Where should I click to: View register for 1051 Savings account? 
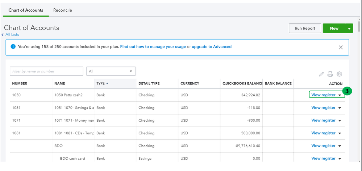323,108
